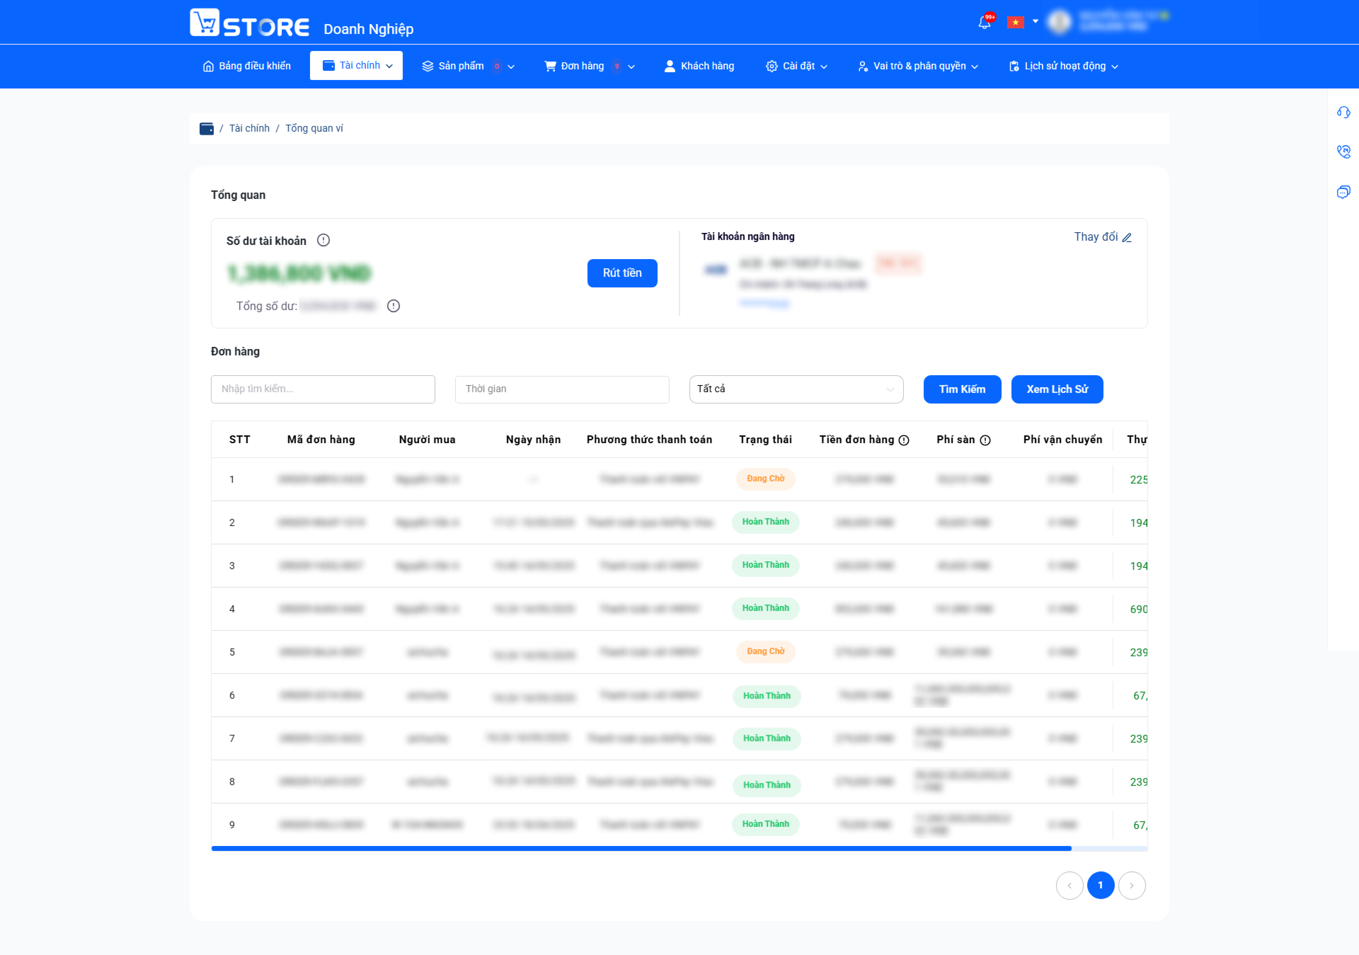Open the chat bubble icon on sidebar
This screenshot has width=1359, height=955.
tap(1343, 192)
